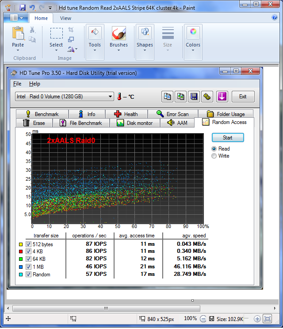Open the HD Tune File menu

pos(17,84)
